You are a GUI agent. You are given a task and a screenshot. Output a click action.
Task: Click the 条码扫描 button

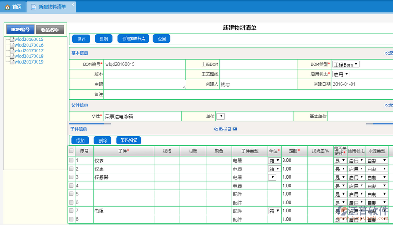(x=128, y=141)
